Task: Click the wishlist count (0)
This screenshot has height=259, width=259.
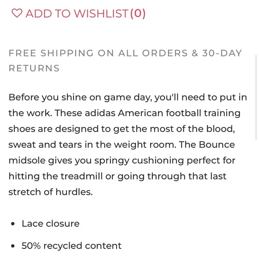Action: click(138, 13)
